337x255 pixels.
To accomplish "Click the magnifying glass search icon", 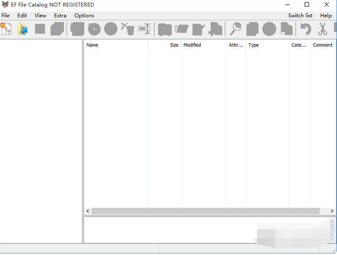I will click(236, 29).
